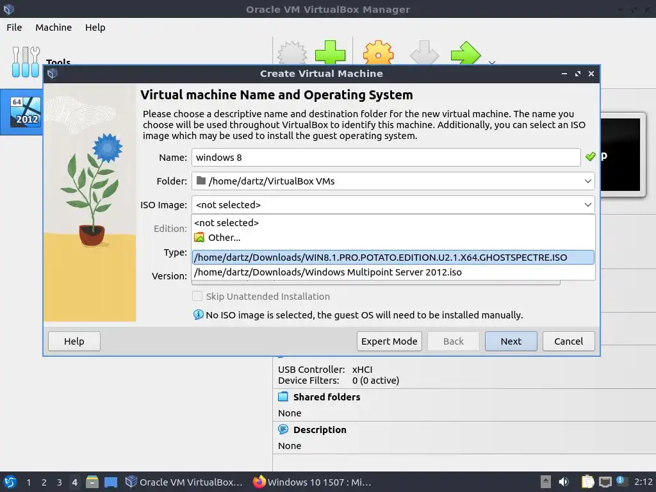Screen dimensions: 656x492
Task: Expand the Folder dropdown
Action: (588, 181)
